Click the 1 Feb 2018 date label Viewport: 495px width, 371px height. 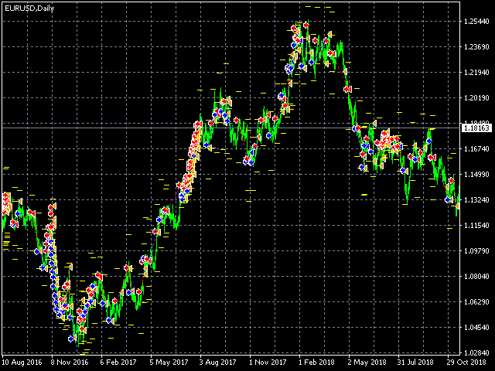coord(316,362)
